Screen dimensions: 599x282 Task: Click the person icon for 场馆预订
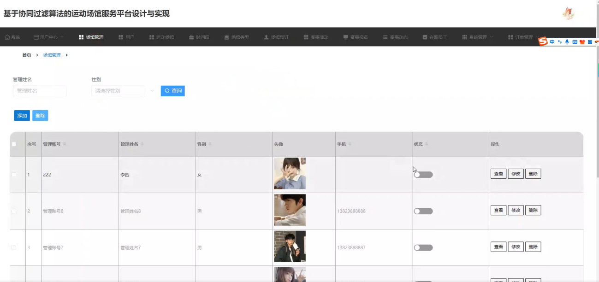click(x=266, y=37)
